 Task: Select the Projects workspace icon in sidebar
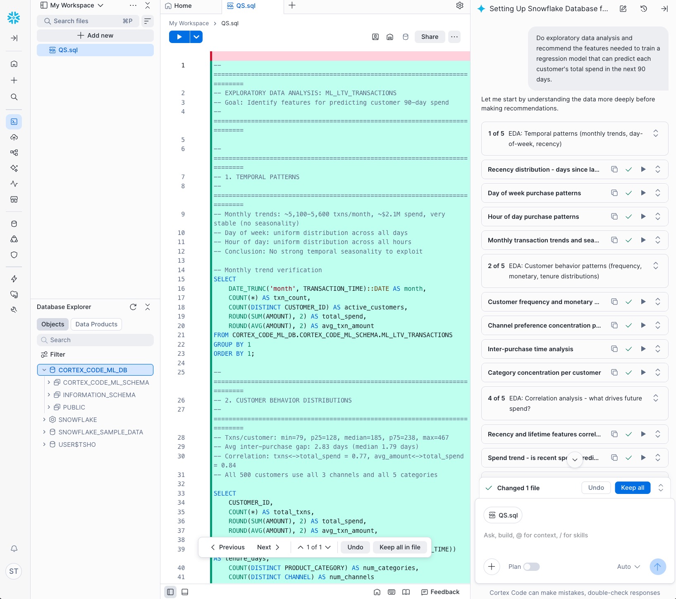[14, 122]
